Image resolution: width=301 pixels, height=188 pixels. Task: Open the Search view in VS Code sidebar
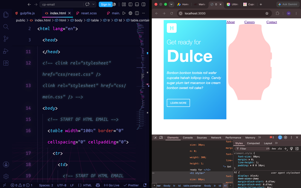[x=6, y=27]
